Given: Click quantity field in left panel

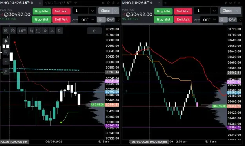Looking at the screenshot, I should [81, 11].
